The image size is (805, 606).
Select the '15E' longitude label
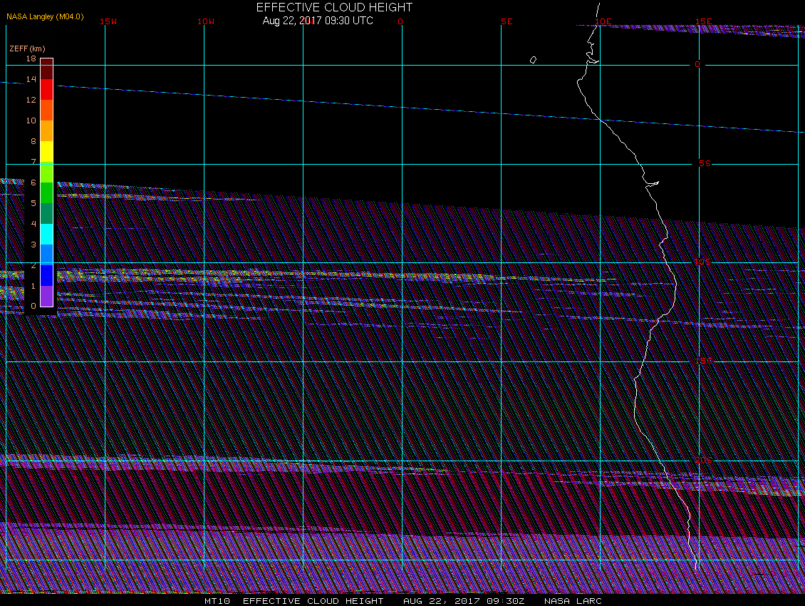pyautogui.click(x=704, y=21)
